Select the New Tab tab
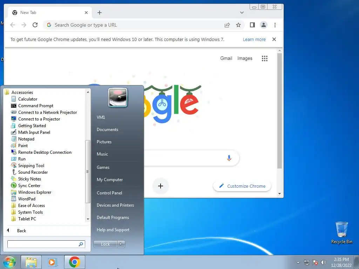Screen dimensions: 359x269 click(50, 13)
